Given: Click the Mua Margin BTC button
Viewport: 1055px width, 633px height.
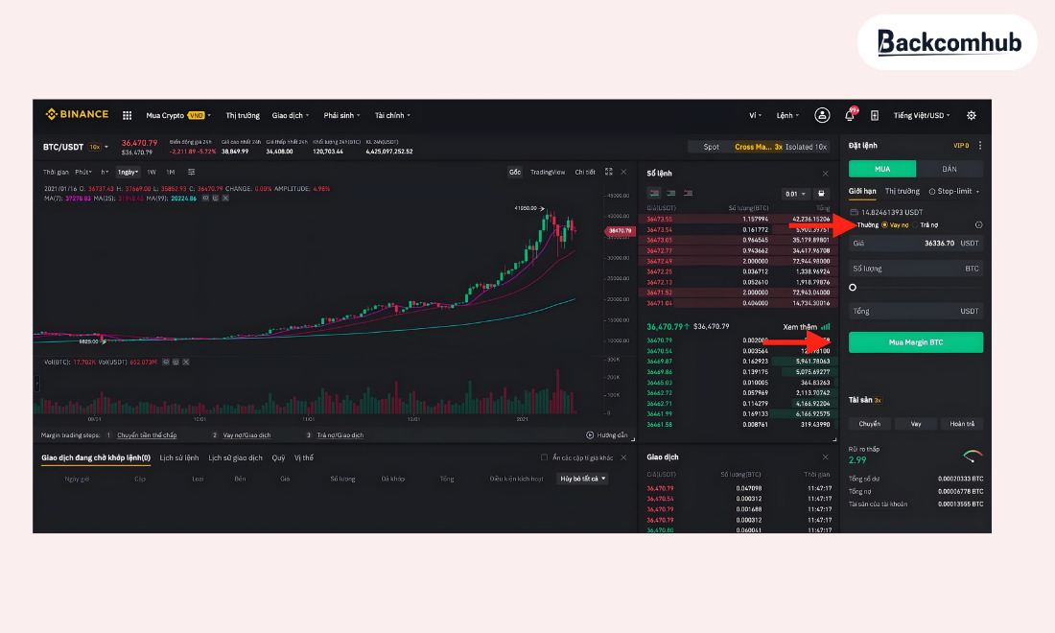Looking at the screenshot, I should [916, 342].
